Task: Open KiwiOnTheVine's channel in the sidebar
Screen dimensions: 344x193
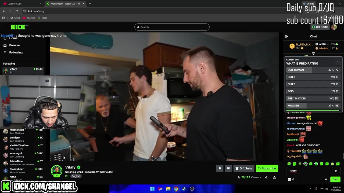Action: 23,147
